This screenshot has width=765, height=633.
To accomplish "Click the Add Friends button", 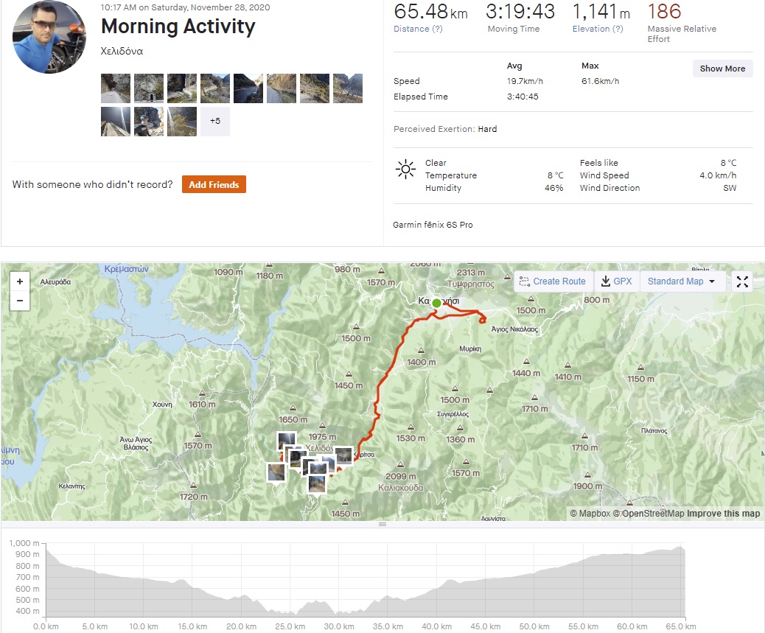I will click(214, 184).
